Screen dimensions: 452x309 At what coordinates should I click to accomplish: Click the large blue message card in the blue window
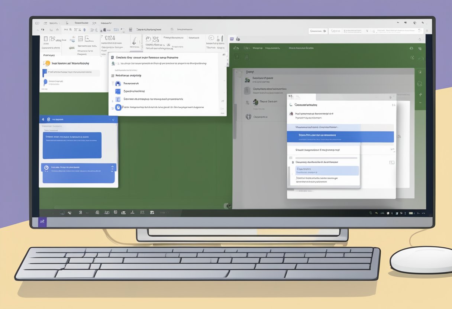point(72,145)
